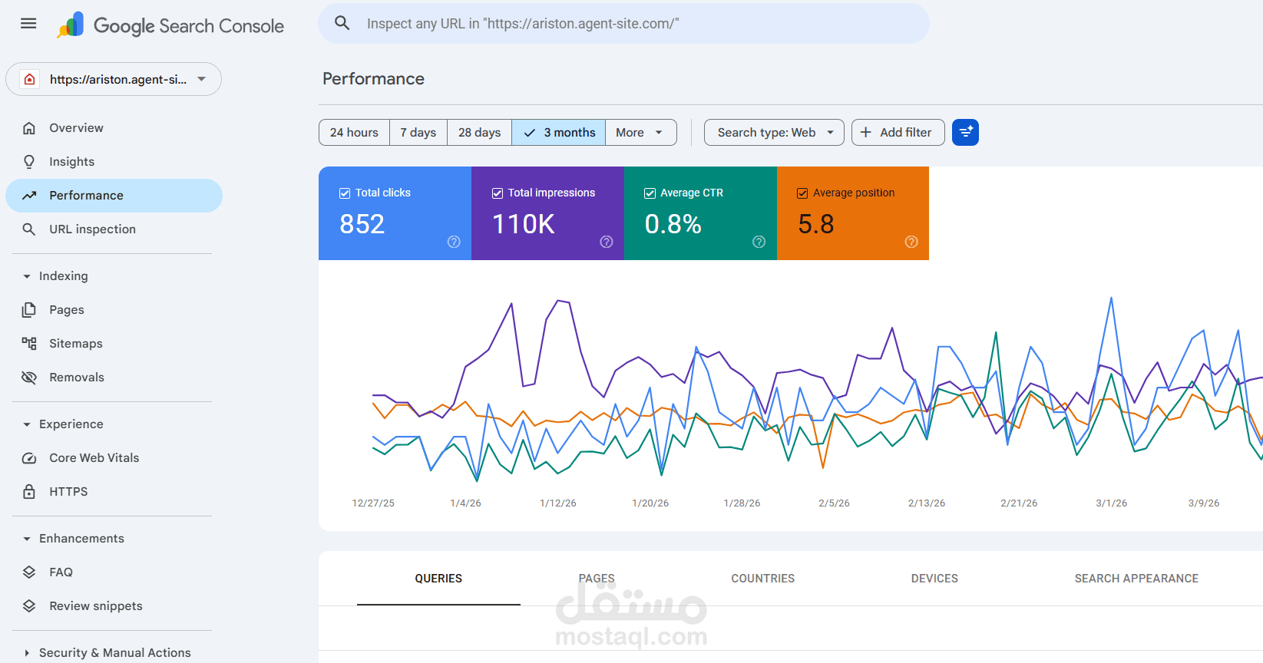Click the FAQ layers icon
Screen dimensions: 1263x663
point(29,572)
